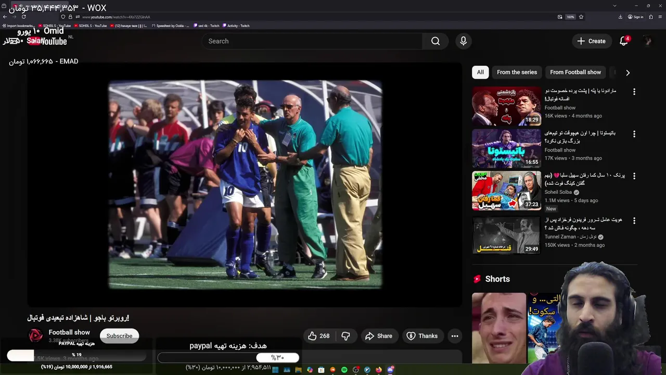Open options for Tunnel Zaman video

[634, 220]
